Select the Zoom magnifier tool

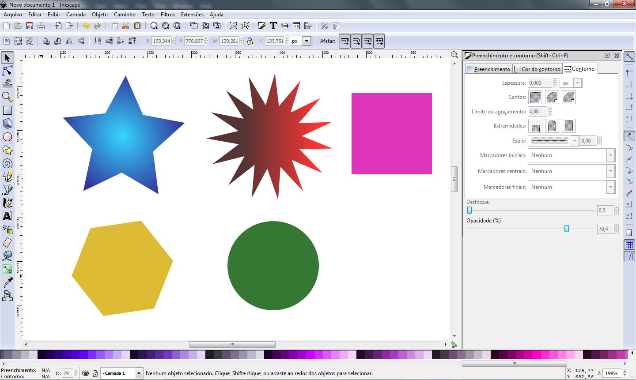point(8,97)
